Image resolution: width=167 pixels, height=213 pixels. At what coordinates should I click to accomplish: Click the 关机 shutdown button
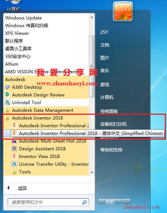(x=110, y=202)
